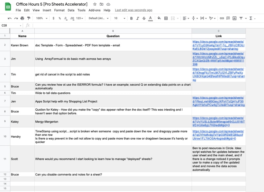Image resolution: width=264 pixels, height=192 pixels.
Task: Toggle strikethrough formatting
Action: click(x=144, y=18)
